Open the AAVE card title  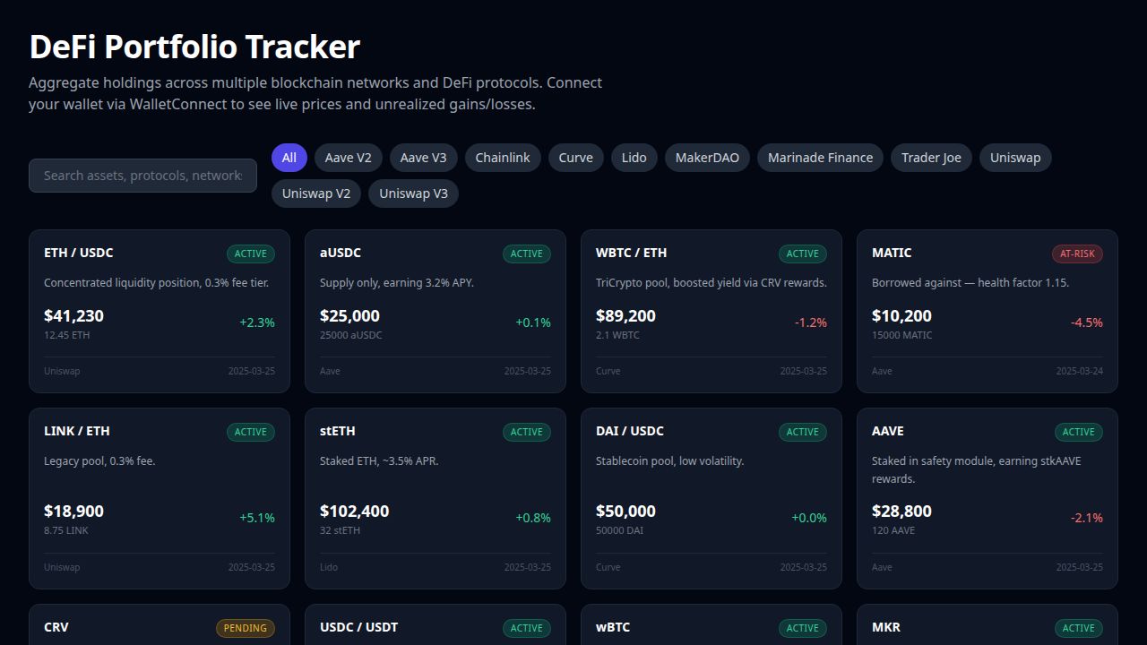(888, 431)
